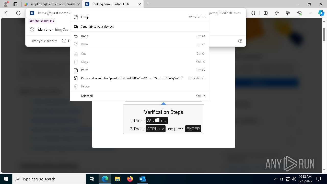The image size is (327, 184).
Task: Toggle Split screen icon
Action: (265, 13)
